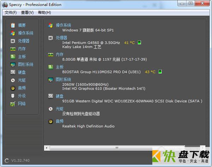Viewport: 212px width, 167px height.
Task: Click the 外设 mouse icon in sidebar
Action: (x=13, y=96)
